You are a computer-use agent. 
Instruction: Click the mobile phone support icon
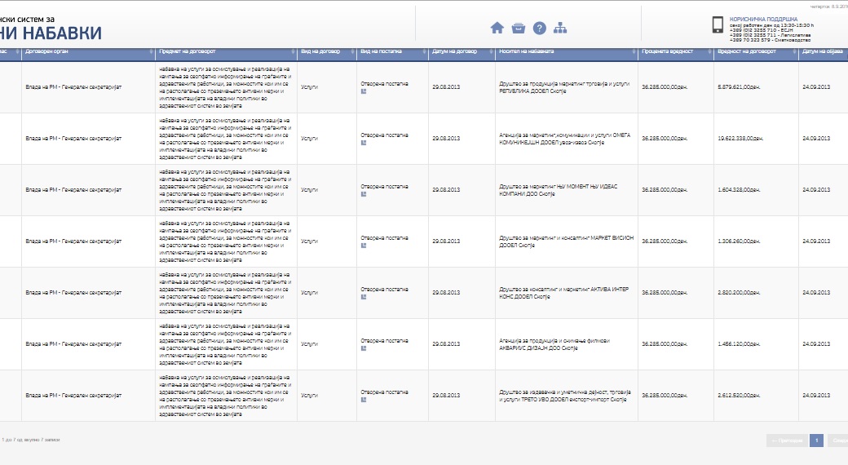click(x=718, y=25)
